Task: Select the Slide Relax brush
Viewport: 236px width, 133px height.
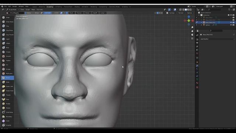Action: pos(7,112)
